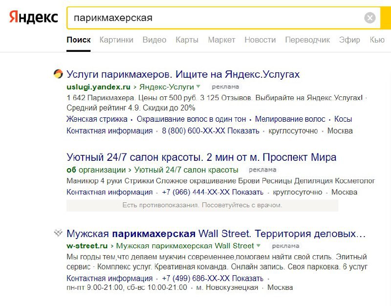Screen dimensions: 391x306
Task: Click the text Средний рейтинг 4.9. Скидки до 20%
Action: pyautogui.click(x=131, y=108)
